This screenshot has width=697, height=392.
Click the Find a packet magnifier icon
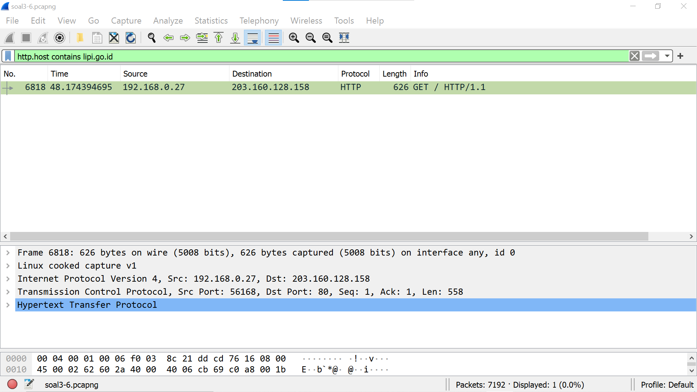coord(152,38)
